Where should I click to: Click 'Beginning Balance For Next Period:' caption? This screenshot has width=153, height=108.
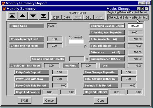coord(127,12)
